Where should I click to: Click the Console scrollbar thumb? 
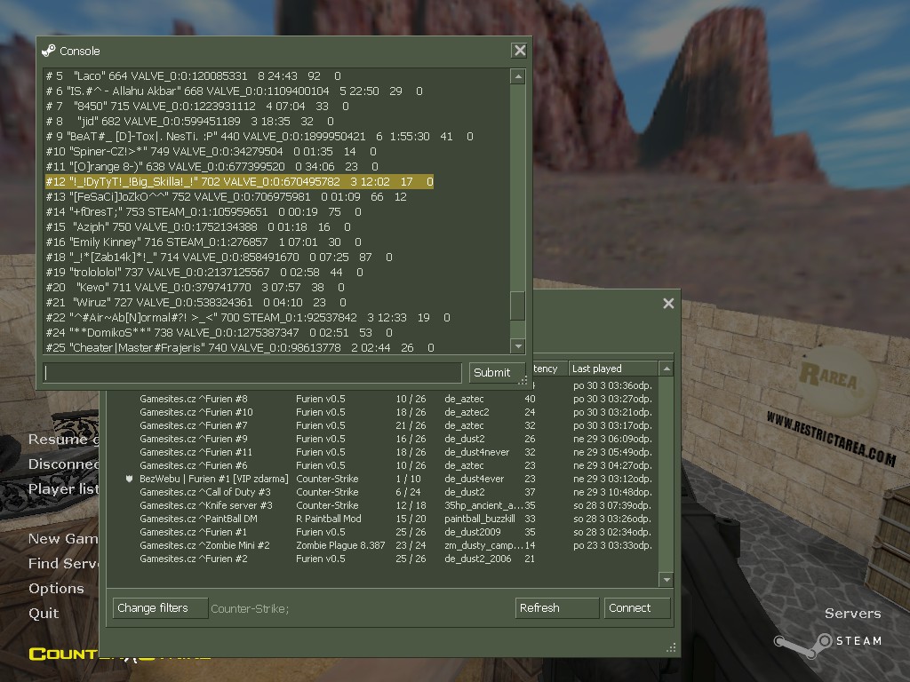518,306
